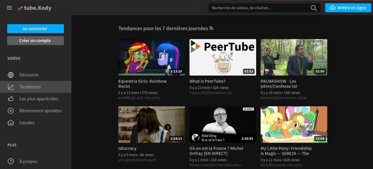Click PALMASHOW - Les pères/Confesse toi title
This screenshot has width=373, height=169.
(x=279, y=84)
